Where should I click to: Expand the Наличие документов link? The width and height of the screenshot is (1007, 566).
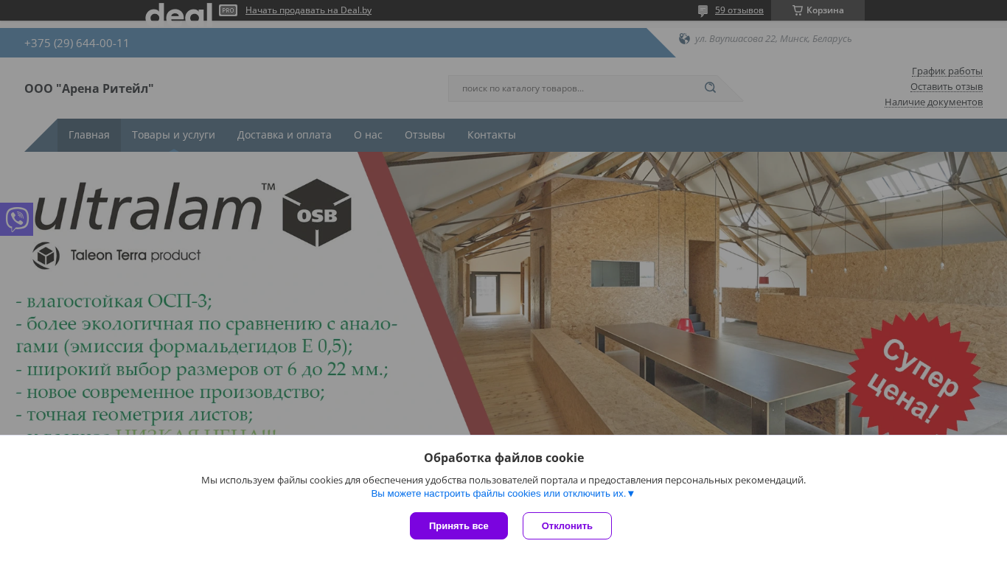point(933,102)
